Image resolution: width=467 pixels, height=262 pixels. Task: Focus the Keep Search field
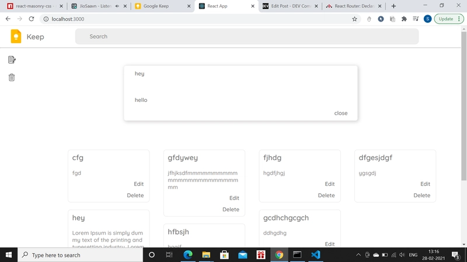coord(247,36)
